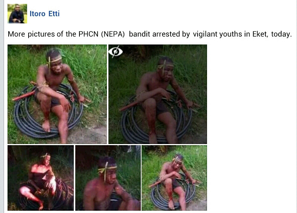Click the surname "Etti" in the header

[x=54, y=14]
